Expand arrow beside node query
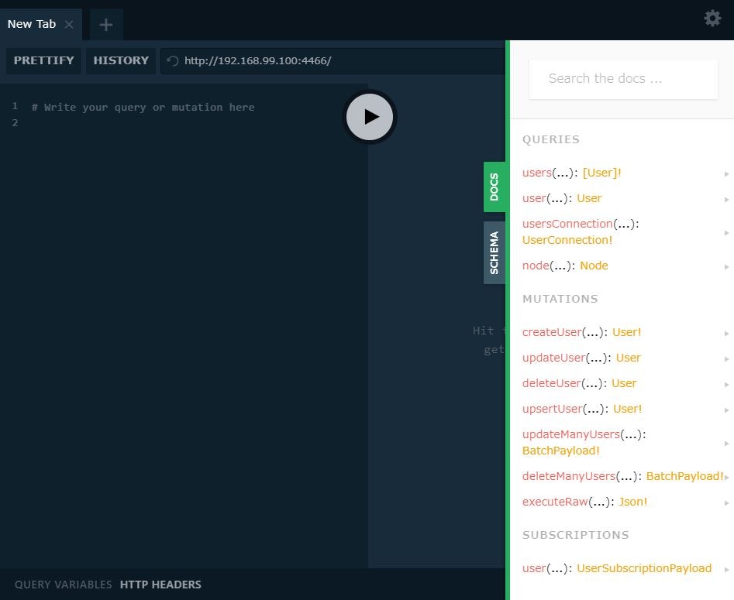Viewport: 734px width, 600px height. click(726, 267)
